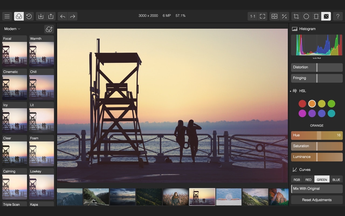Click the Fringing slider

pos(317,78)
